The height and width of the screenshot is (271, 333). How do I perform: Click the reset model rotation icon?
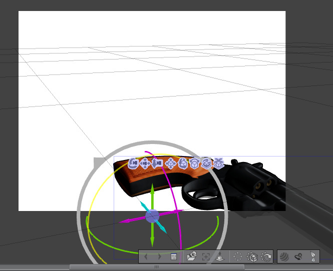click(x=266, y=256)
